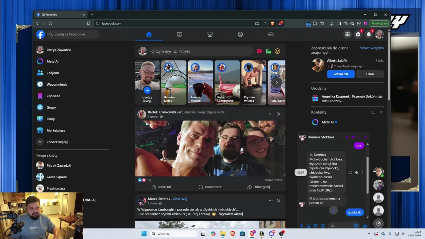
Task: Click the chat Aa message field
Action: point(340,226)
